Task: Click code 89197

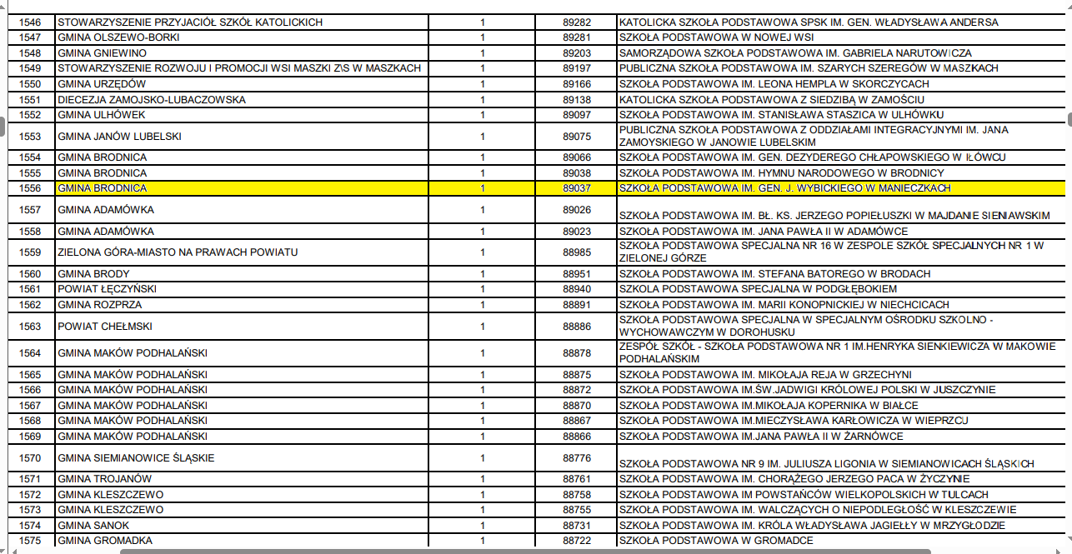Action: coord(576,68)
